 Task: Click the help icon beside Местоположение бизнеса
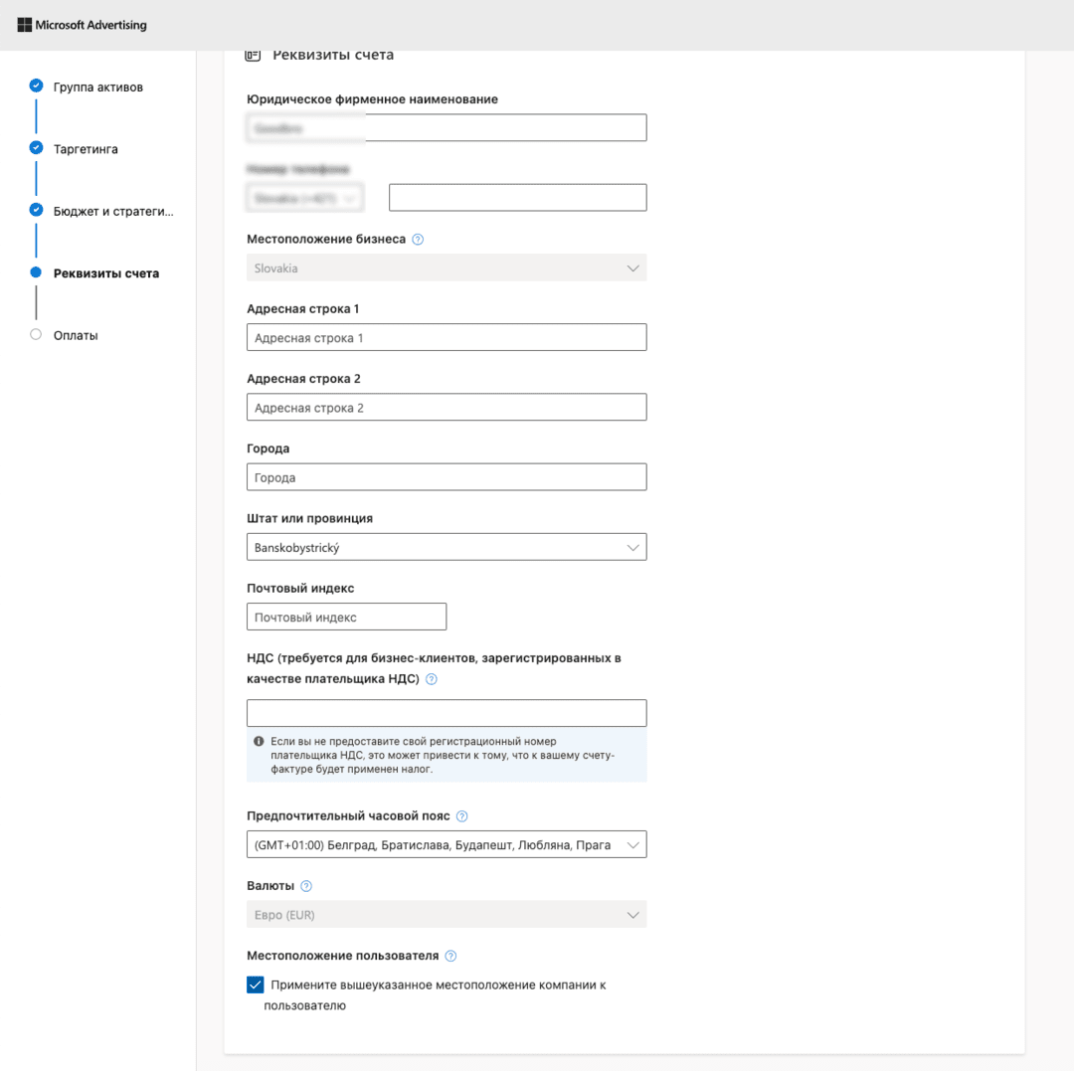(417, 239)
